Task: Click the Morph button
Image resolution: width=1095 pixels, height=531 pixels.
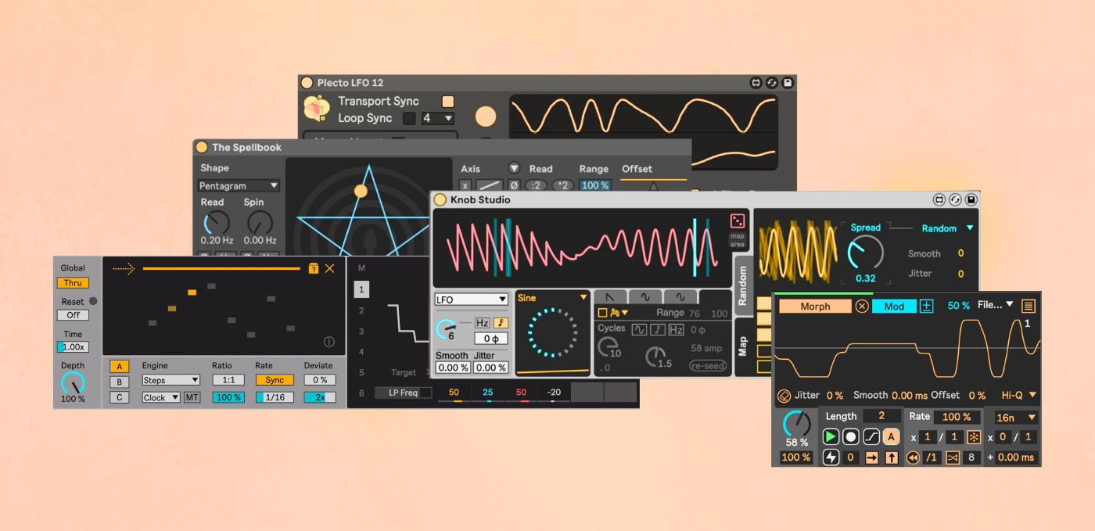Action: click(x=815, y=307)
